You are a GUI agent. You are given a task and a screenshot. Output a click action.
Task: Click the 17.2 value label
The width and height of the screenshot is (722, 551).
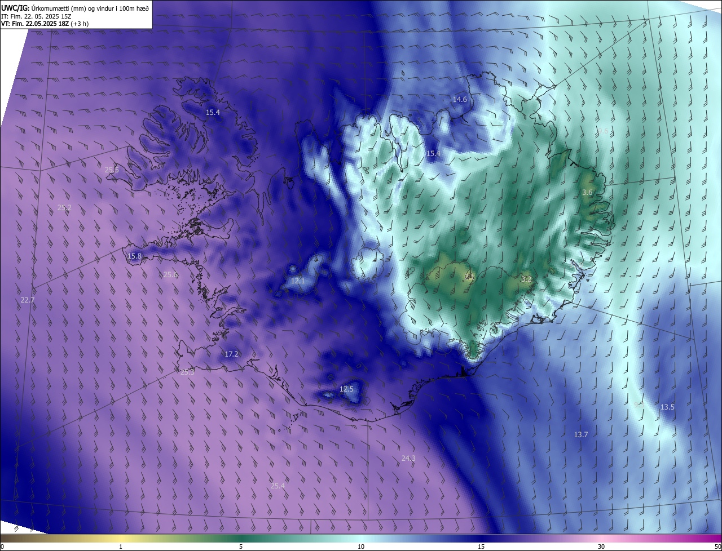coord(231,354)
